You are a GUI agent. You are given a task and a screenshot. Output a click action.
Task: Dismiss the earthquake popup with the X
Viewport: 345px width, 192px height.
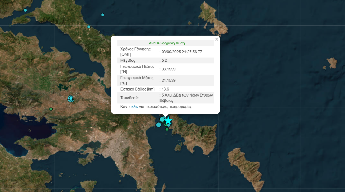pos(217,39)
